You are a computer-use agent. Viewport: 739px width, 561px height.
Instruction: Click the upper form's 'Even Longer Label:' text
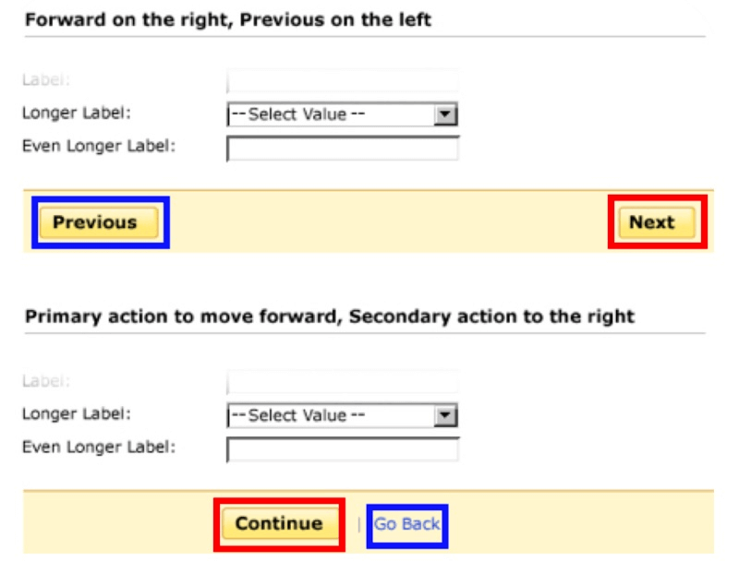98,145
